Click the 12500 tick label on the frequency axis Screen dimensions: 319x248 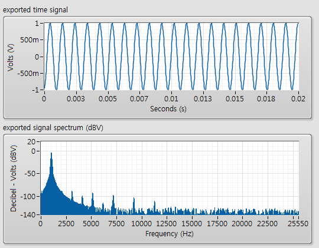(167, 224)
